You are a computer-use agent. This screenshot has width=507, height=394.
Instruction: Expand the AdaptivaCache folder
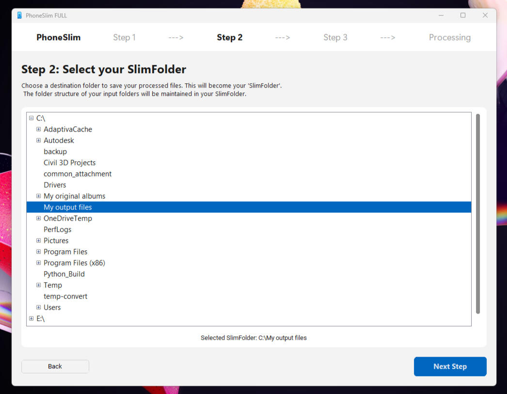click(38, 129)
